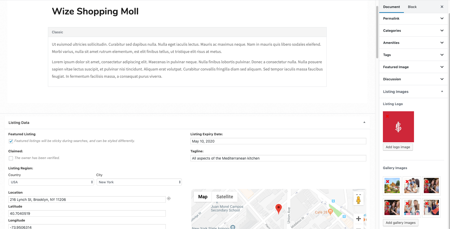This screenshot has height=229, width=450.
Task: Click the Street View pegman icon
Action: (x=358, y=200)
